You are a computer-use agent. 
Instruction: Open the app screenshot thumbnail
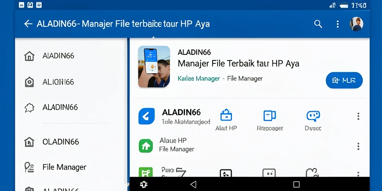154,66
